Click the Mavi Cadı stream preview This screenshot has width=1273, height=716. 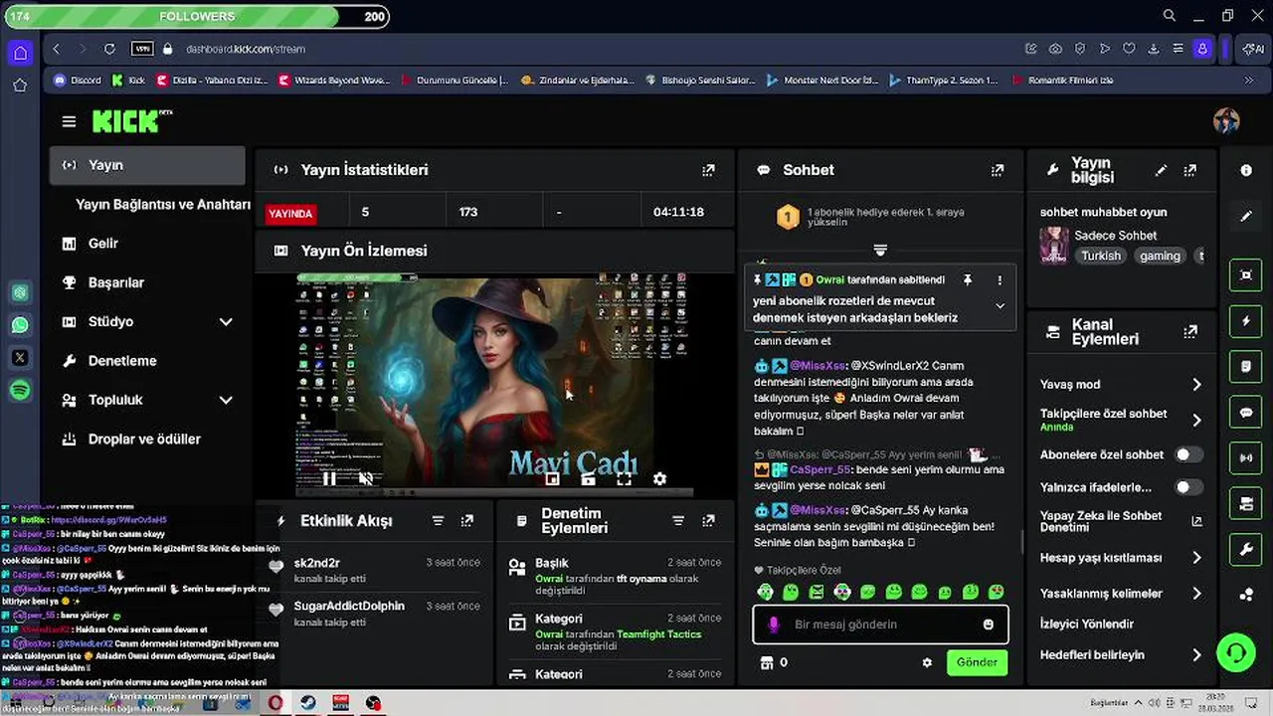coord(494,384)
